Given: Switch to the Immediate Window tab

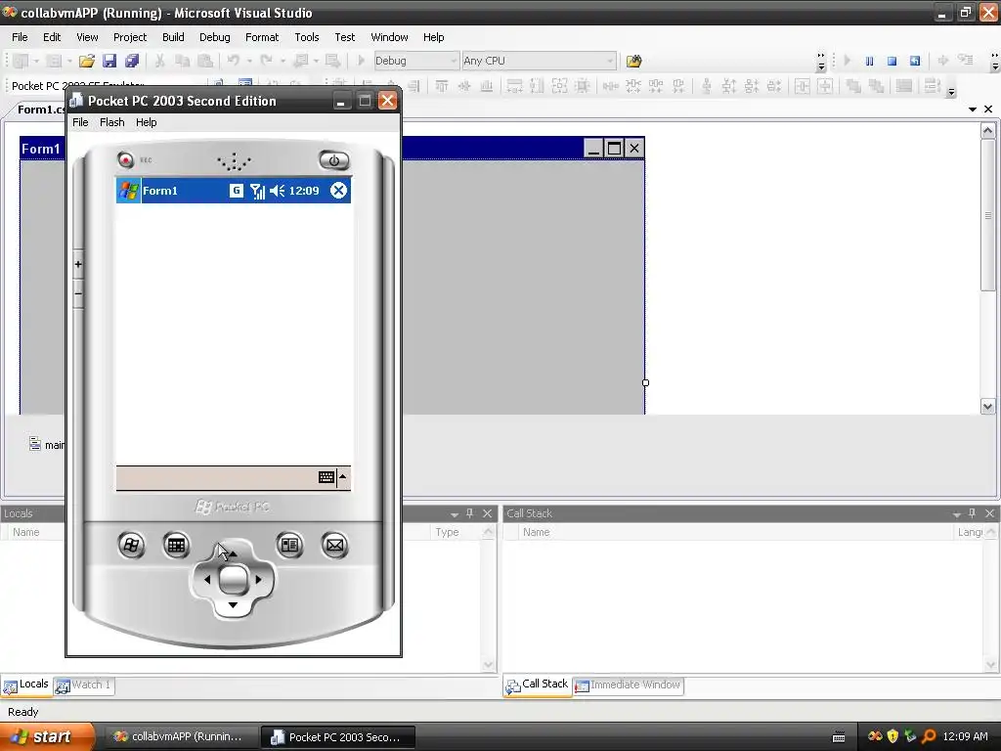Looking at the screenshot, I should click(x=628, y=685).
